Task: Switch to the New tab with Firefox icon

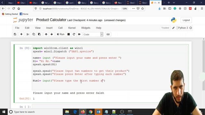Action: click(x=119, y=3)
